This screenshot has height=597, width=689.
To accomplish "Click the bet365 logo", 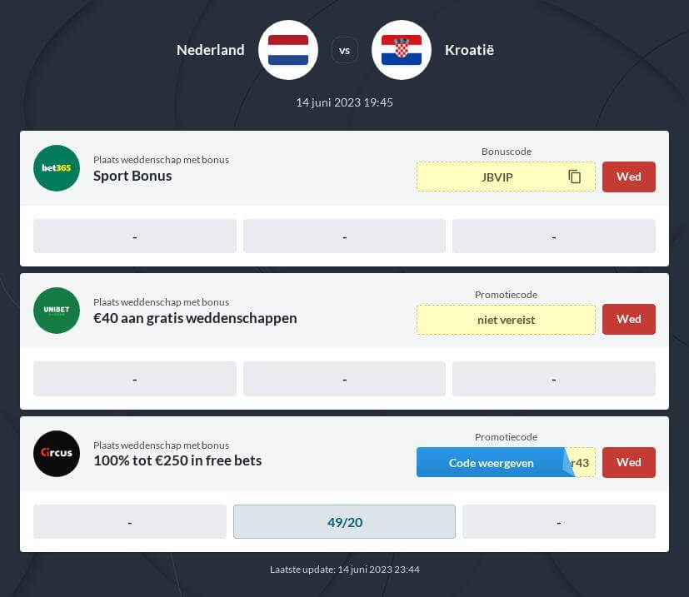I will coord(57,168).
